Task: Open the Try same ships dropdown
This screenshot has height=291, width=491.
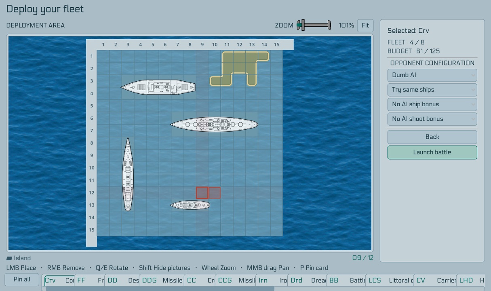Action: point(432,90)
